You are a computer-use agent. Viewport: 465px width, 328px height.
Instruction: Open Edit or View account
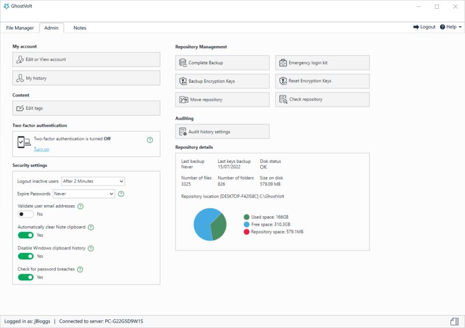point(86,59)
